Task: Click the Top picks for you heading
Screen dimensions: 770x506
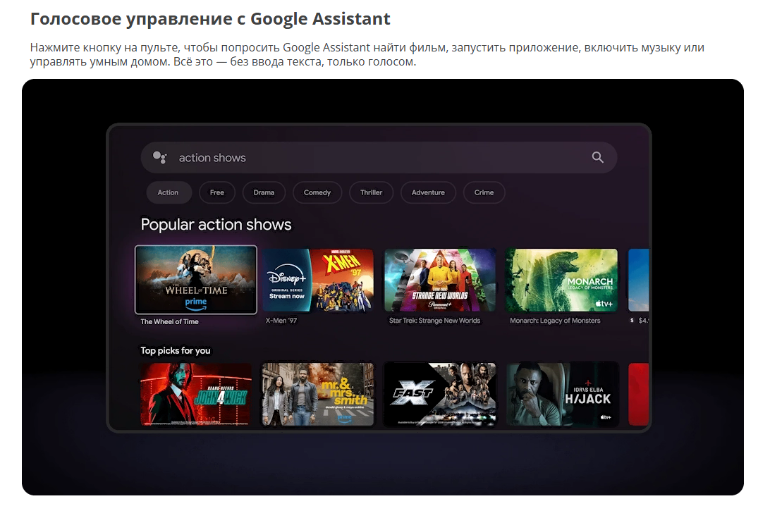Action: click(176, 350)
